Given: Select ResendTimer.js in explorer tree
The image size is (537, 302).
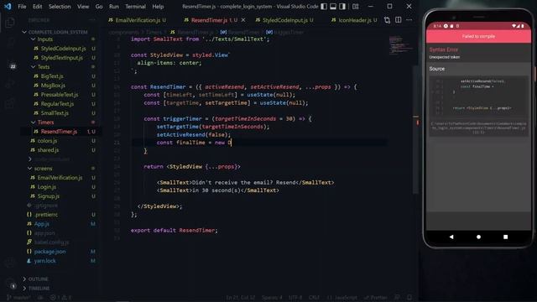Looking at the screenshot, I should coord(61,132).
